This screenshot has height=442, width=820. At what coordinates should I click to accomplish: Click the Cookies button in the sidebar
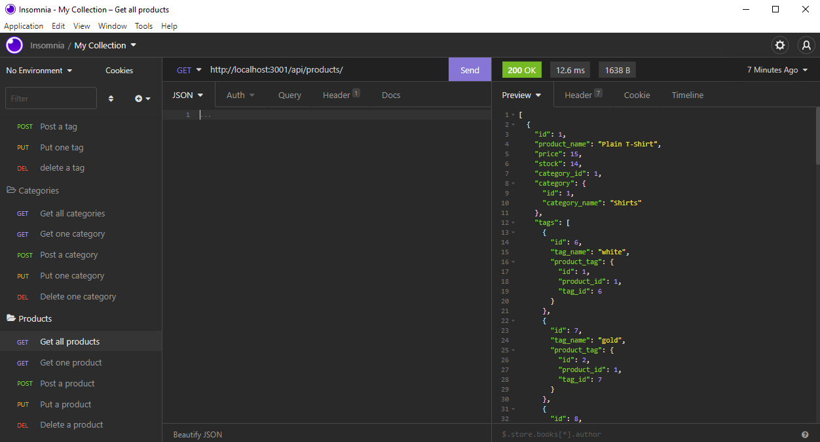coord(118,70)
